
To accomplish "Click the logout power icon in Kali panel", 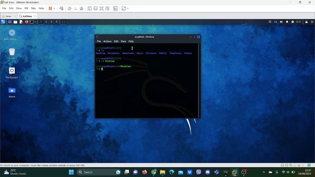I will 312,22.
